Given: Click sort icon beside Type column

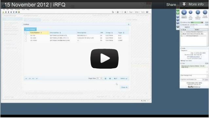Looking at the screenshot, I should coord(124,33).
